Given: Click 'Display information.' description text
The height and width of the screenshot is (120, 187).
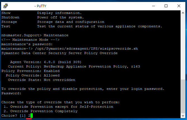Looking at the screenshot, I should (59, 13).
